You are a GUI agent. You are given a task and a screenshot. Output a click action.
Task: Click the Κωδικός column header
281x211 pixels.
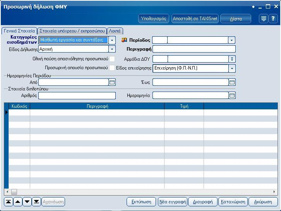click(x=19, y=106)
